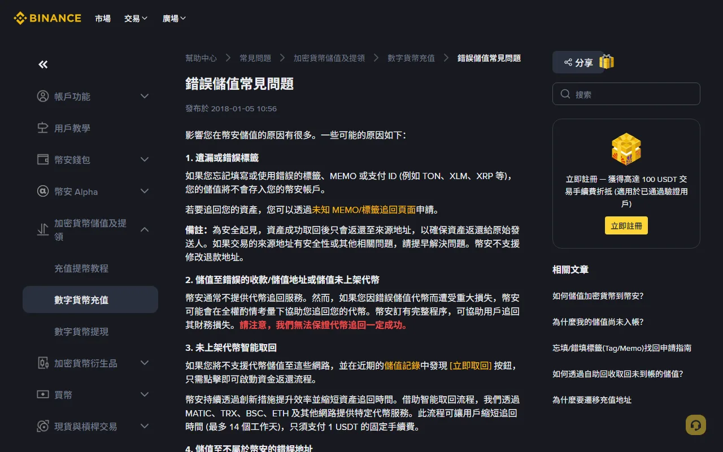Open related article 如何儲值加密貨幣到幣安?
The image size is (723, 452).
click(598, 295)
